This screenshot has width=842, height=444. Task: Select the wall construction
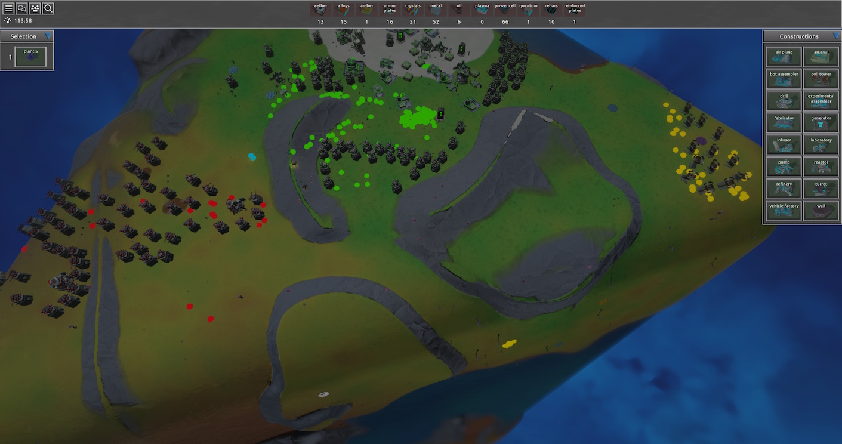click(821, 211)
